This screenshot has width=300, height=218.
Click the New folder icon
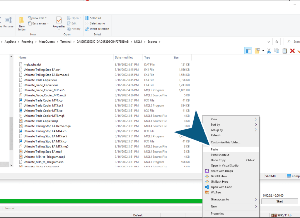coord(22,23)
